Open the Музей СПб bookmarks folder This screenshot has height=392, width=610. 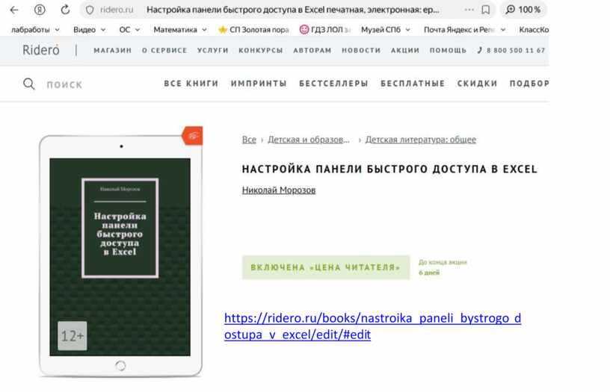click(x=385, y=30)
